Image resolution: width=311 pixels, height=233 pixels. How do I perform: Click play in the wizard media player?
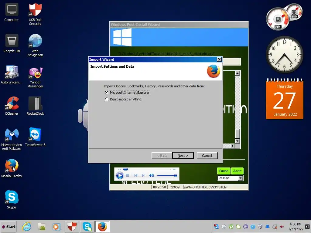pos(120,175)
